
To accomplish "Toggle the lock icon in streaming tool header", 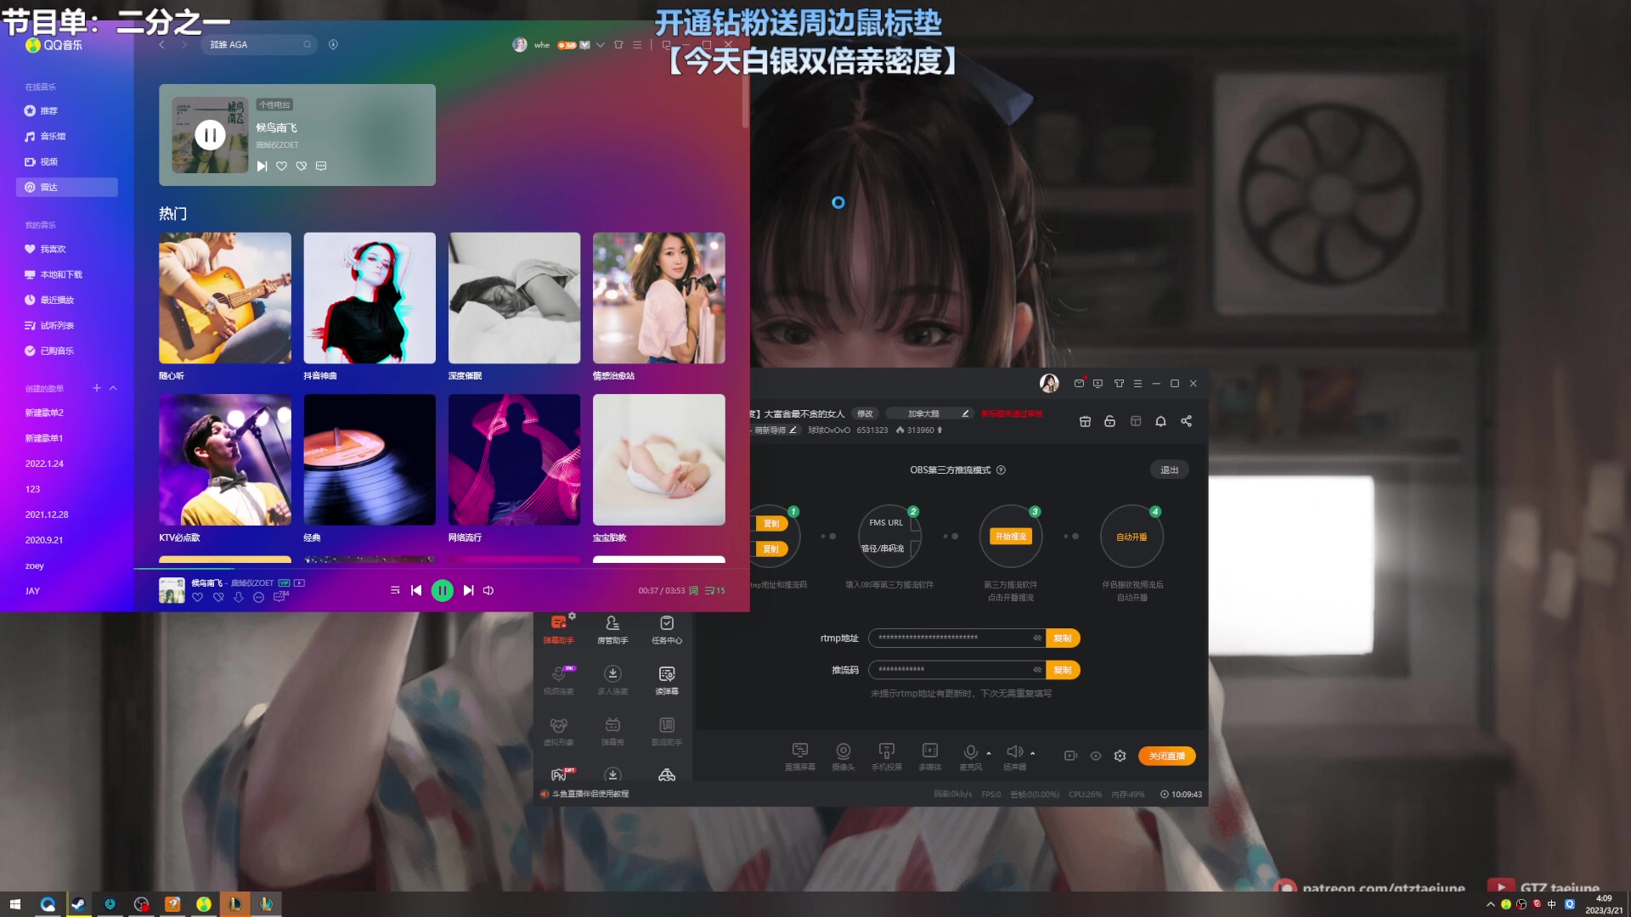I will click(x=1109, y=422).
